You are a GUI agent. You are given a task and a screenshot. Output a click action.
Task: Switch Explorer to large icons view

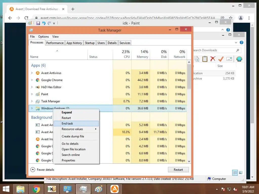(x=241, y=173)
